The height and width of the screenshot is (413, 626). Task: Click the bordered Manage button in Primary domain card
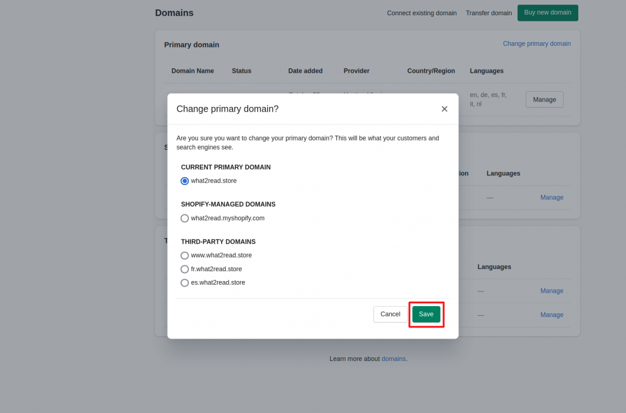(545, 100)
